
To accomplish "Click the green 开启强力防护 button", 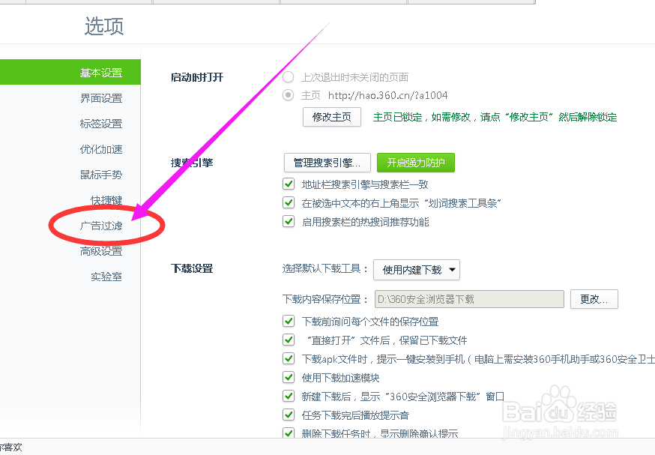I will pyautogui.click(x=416, y=163).
